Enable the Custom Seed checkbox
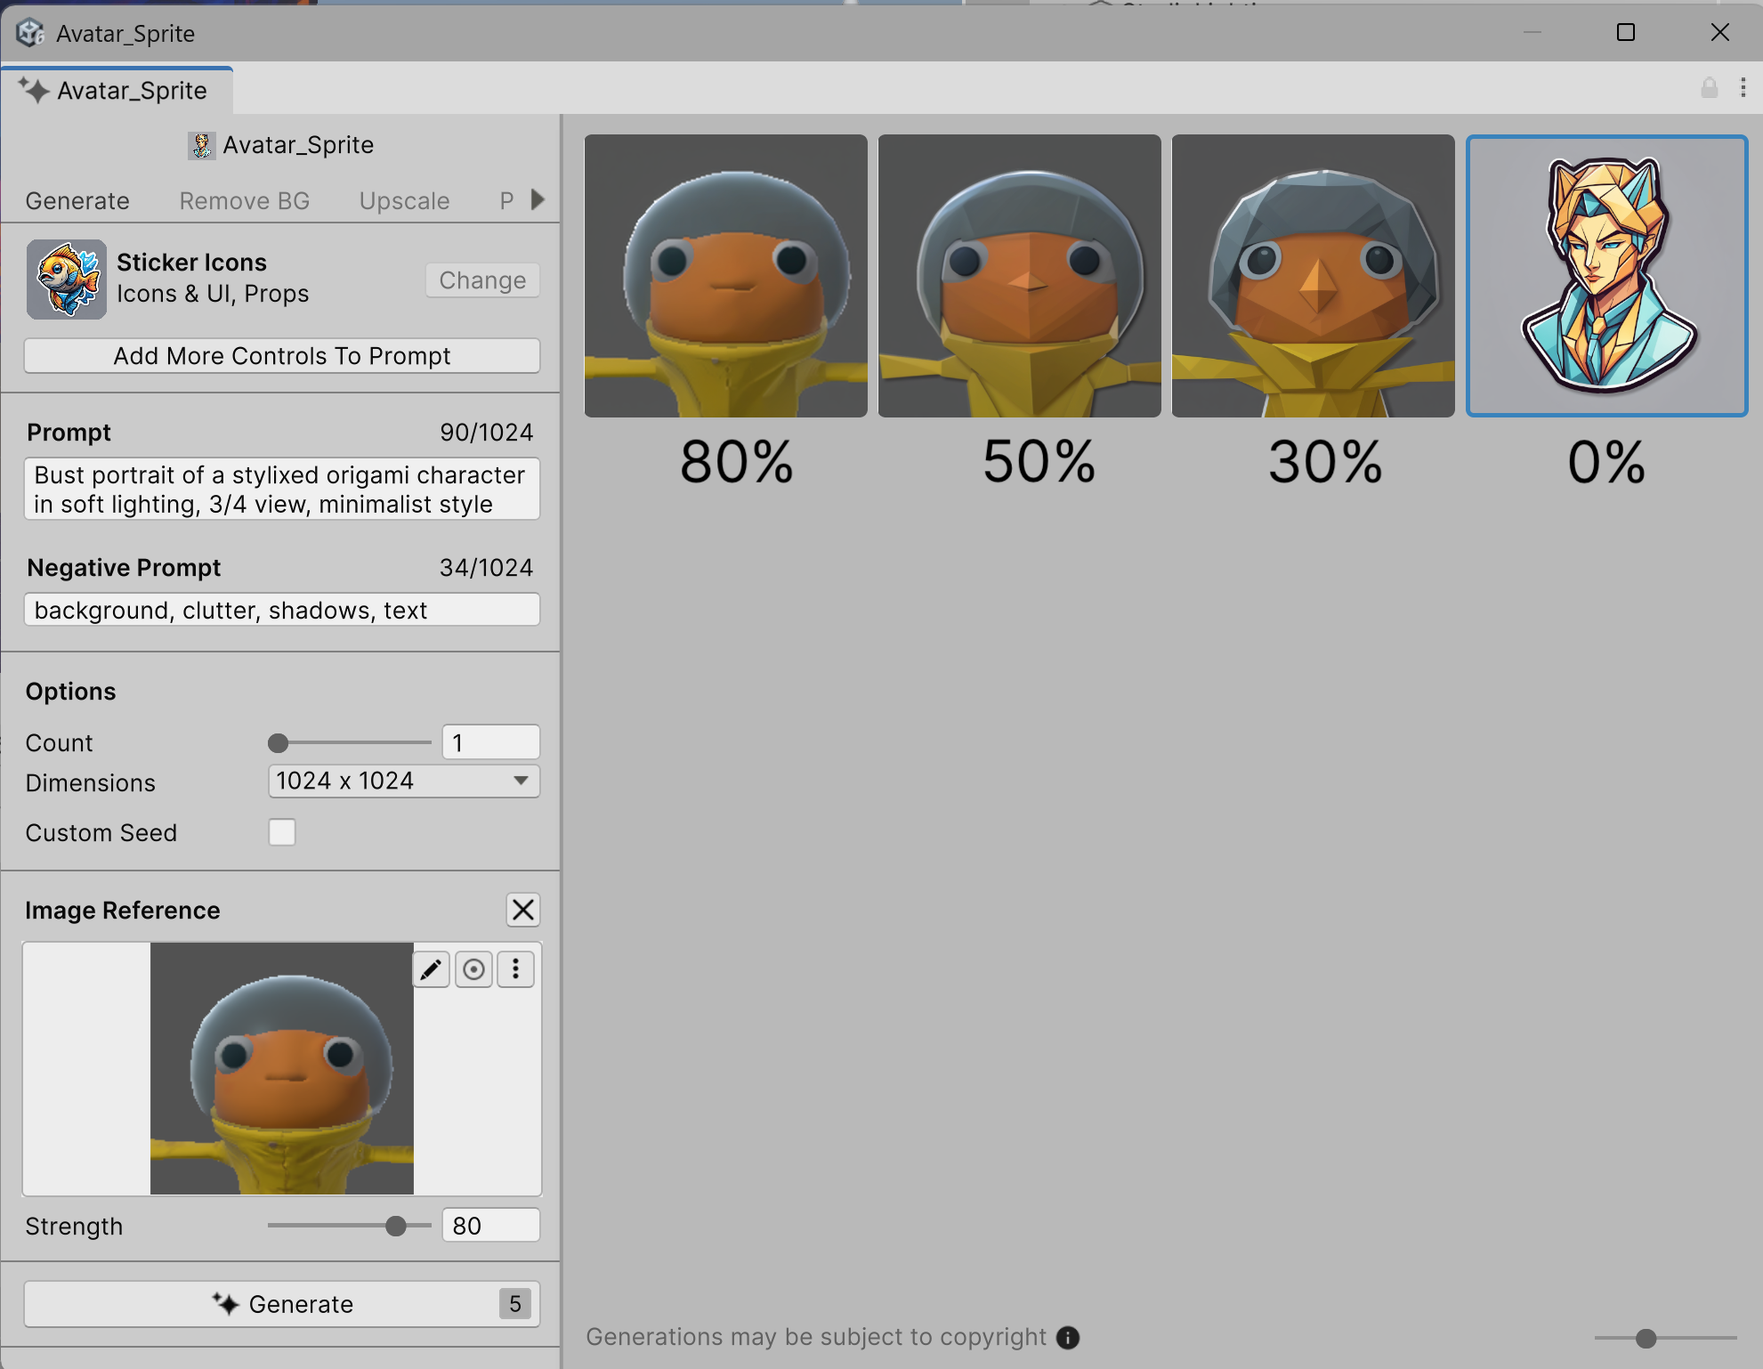This screenshot has height=1369, width=1763. pos(282,832)
